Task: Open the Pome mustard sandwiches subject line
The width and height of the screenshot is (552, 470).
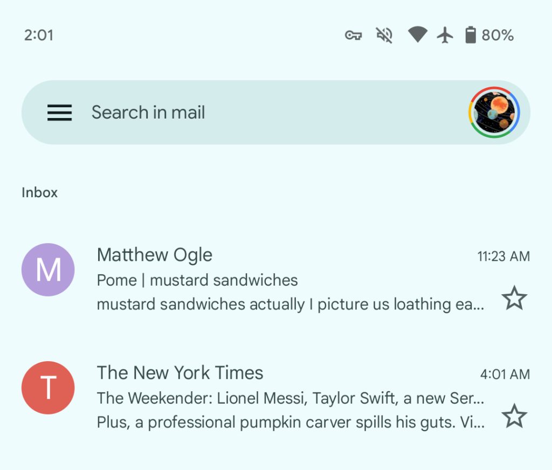Action: point(197,280)
